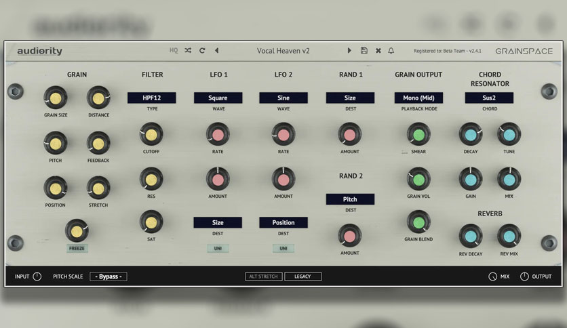Click the DISTANCE knob
567x328 pixels.
click(x=98, y=98)
